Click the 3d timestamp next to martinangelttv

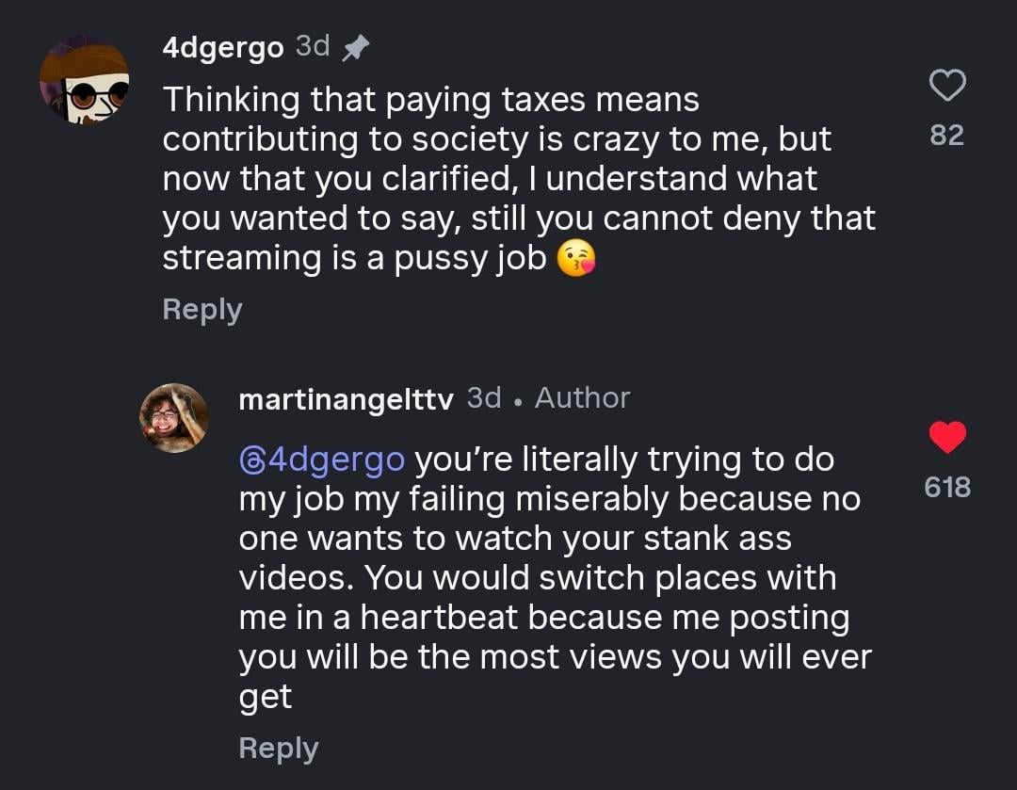tap(484, 398)
